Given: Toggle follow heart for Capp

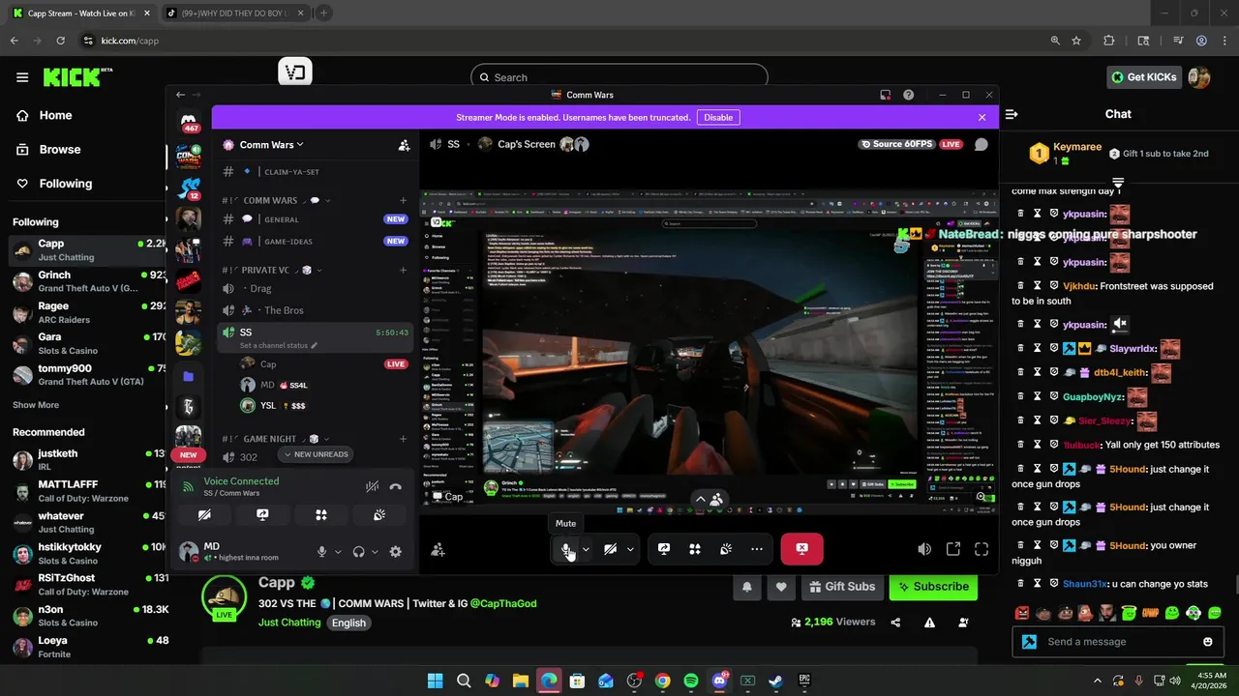Looking at the screenshot, I should click(x=781, y=587).
